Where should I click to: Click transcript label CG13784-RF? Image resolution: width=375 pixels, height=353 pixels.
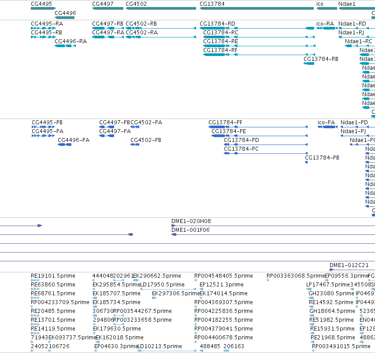tap(220, 50)
